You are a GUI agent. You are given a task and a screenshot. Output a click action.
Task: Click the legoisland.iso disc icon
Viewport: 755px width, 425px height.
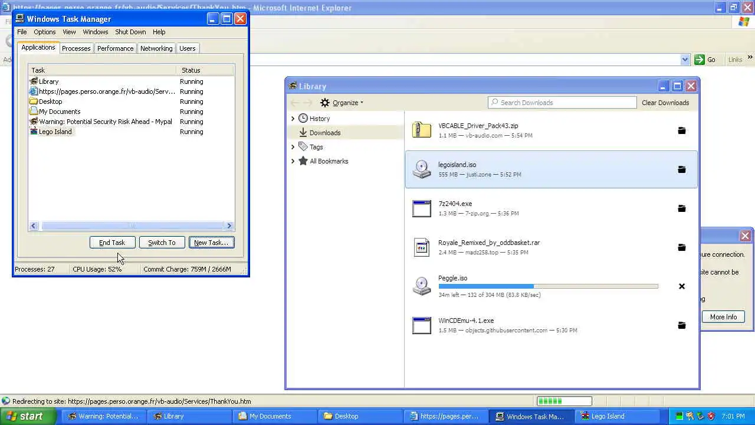point(421,169)
